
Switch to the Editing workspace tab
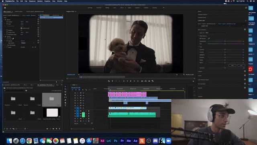107,8
